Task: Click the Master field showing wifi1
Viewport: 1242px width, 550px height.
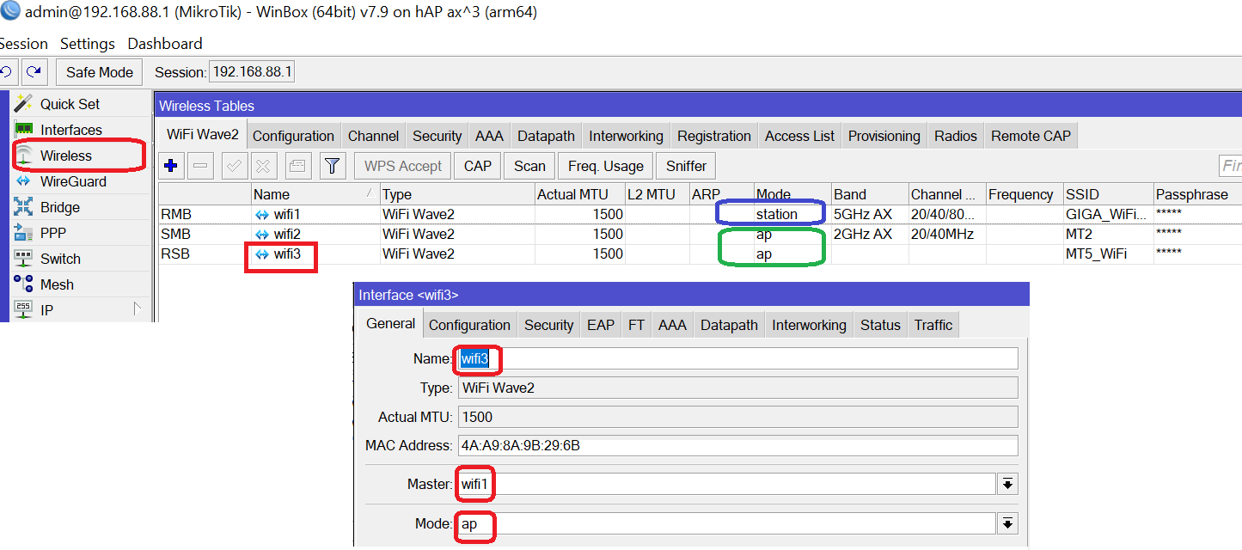Action: click(727, 485)
